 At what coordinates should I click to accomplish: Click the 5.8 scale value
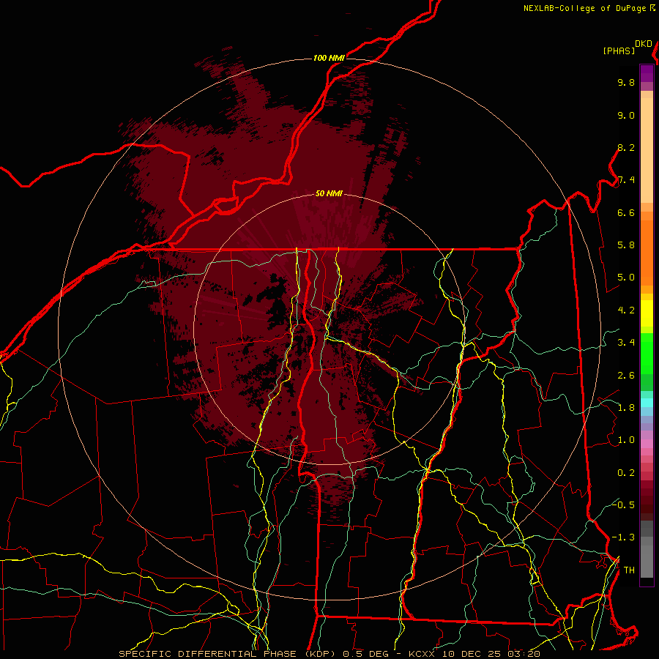tap(626, 245)
